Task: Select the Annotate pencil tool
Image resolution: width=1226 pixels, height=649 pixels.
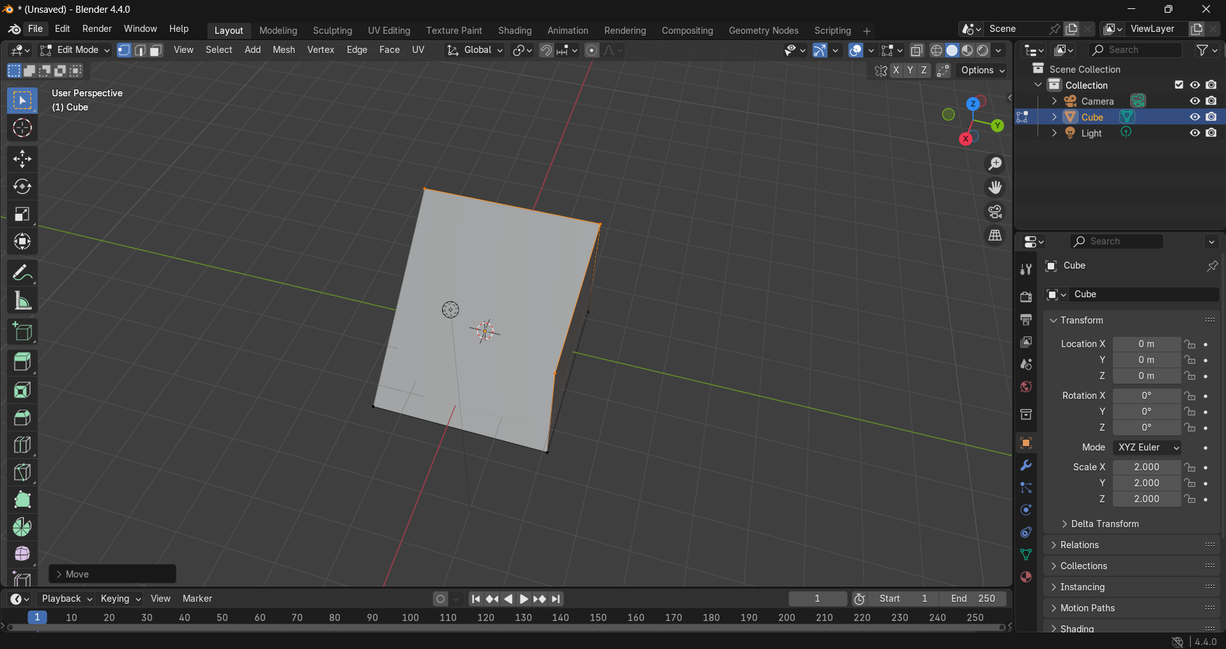Action: click(22, 274)
